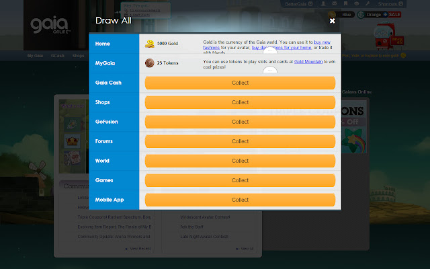Screen dimensions: 430x269
Task: Open Shops in the navigation bar
Action: tap(78, 56)
